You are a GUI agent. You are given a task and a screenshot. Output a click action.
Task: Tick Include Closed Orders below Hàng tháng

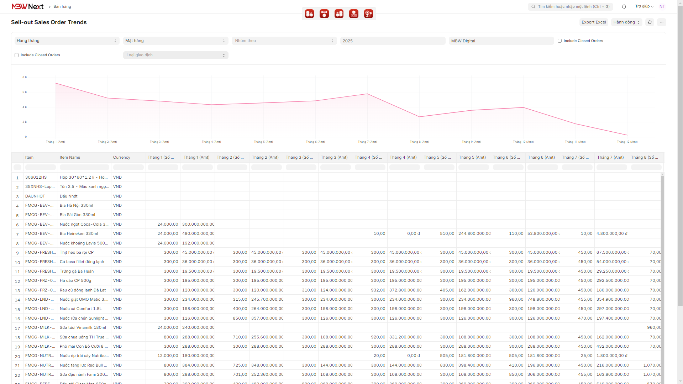[x=16, y=55]
